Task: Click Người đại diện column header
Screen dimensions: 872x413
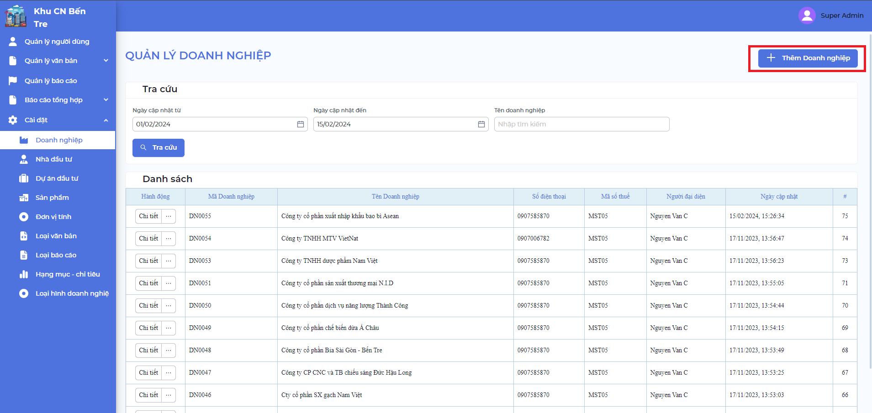Action: tap(686, 197)
